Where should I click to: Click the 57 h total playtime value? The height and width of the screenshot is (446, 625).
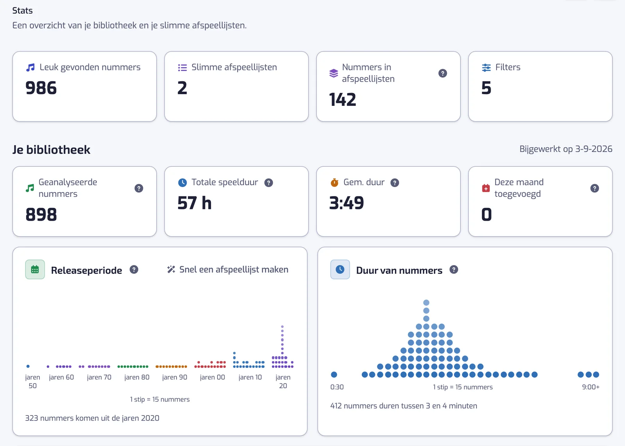point(195,203)
